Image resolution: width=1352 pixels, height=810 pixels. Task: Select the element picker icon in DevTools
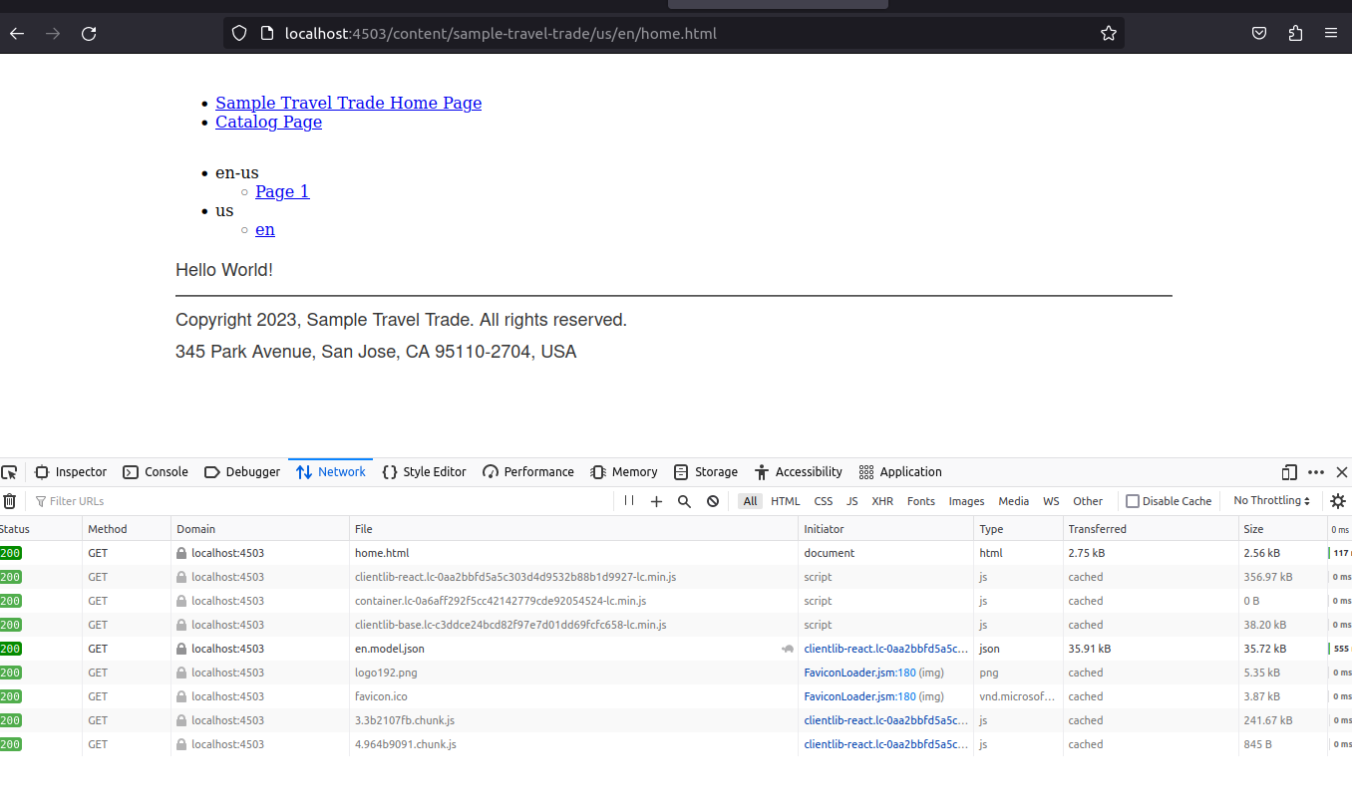click(x=10, y=471)
